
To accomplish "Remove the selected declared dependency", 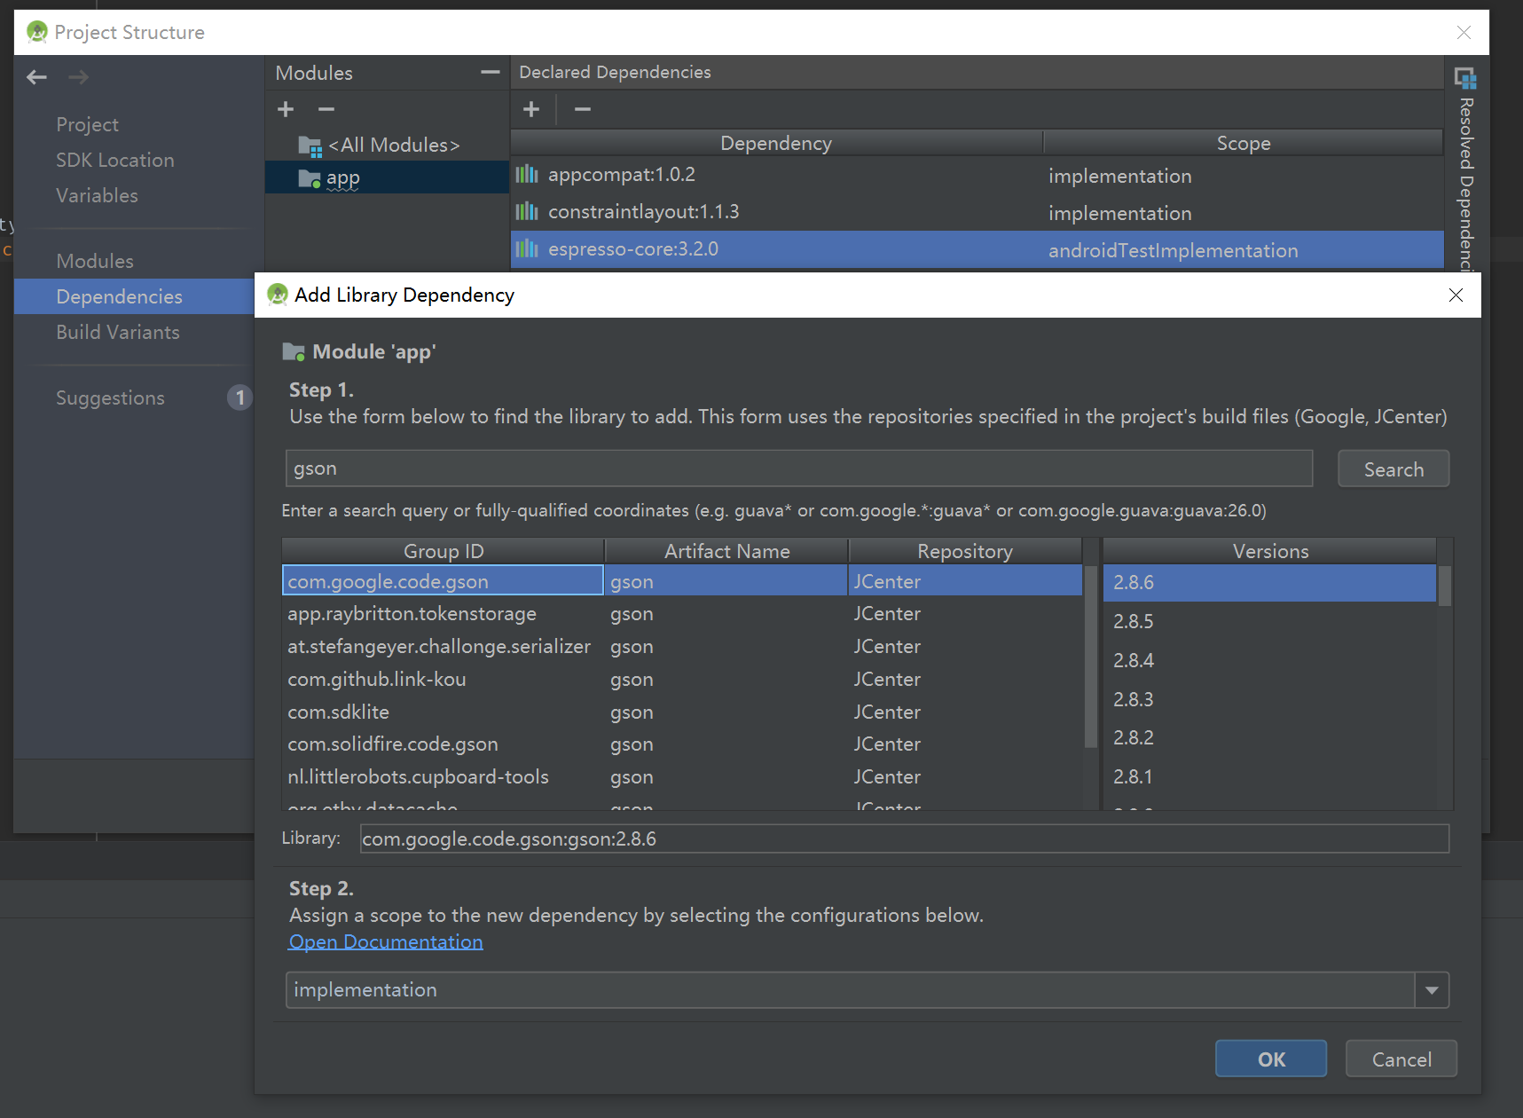I will pos(583,109).
